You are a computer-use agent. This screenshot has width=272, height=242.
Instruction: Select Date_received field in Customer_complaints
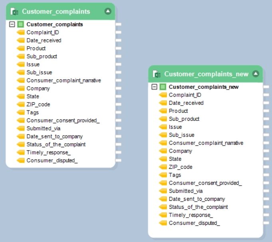[44, 40]
